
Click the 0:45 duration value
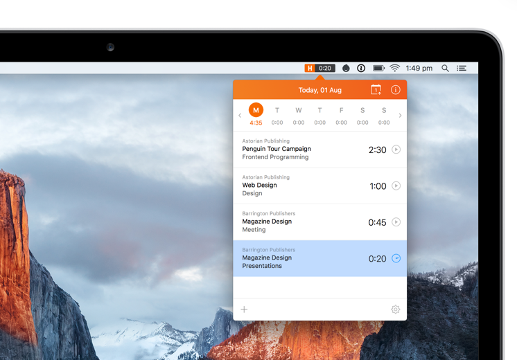pyautogui.click(x=377, y=222)
